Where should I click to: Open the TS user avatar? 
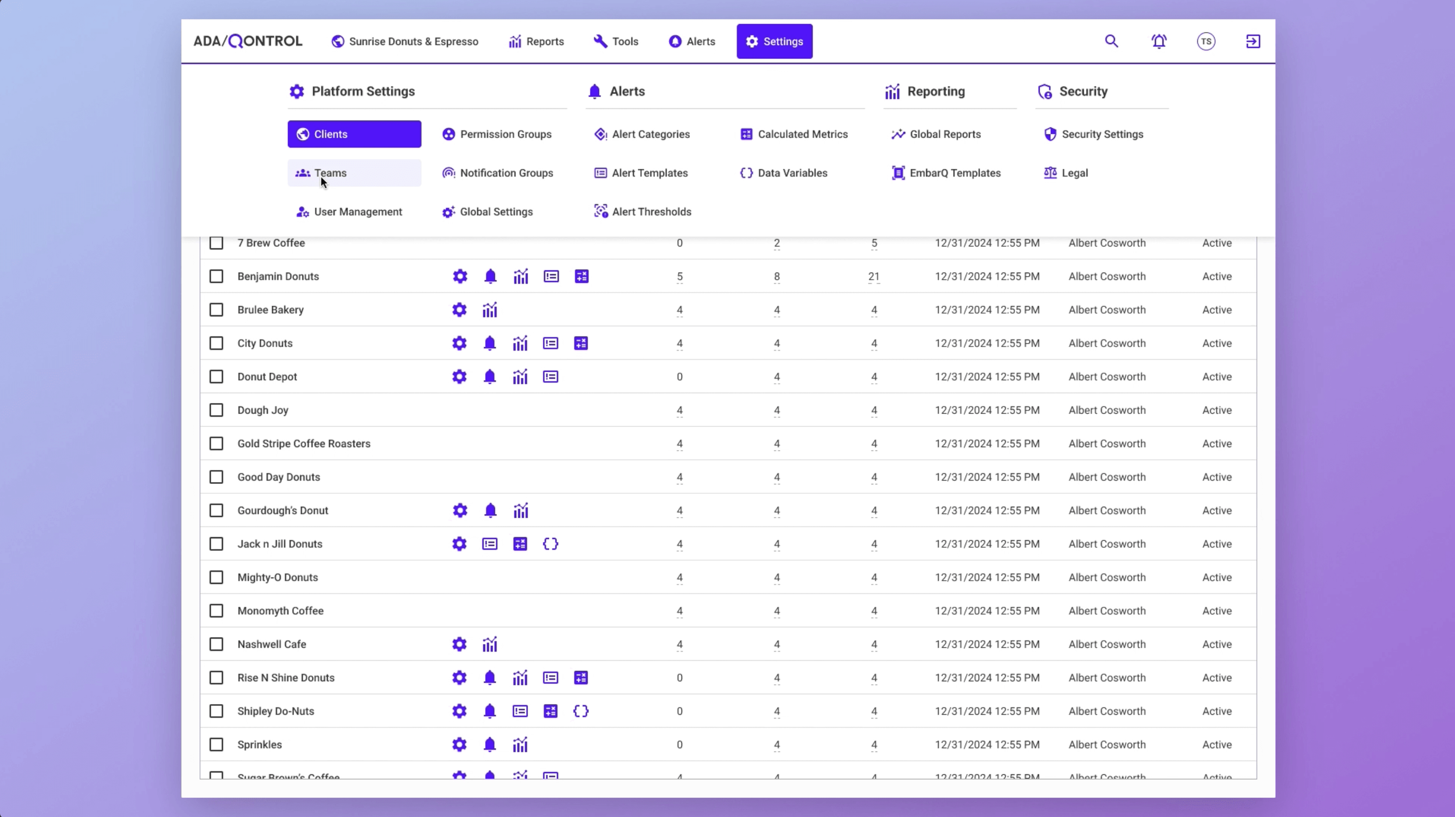click(x=1205, y=41)
